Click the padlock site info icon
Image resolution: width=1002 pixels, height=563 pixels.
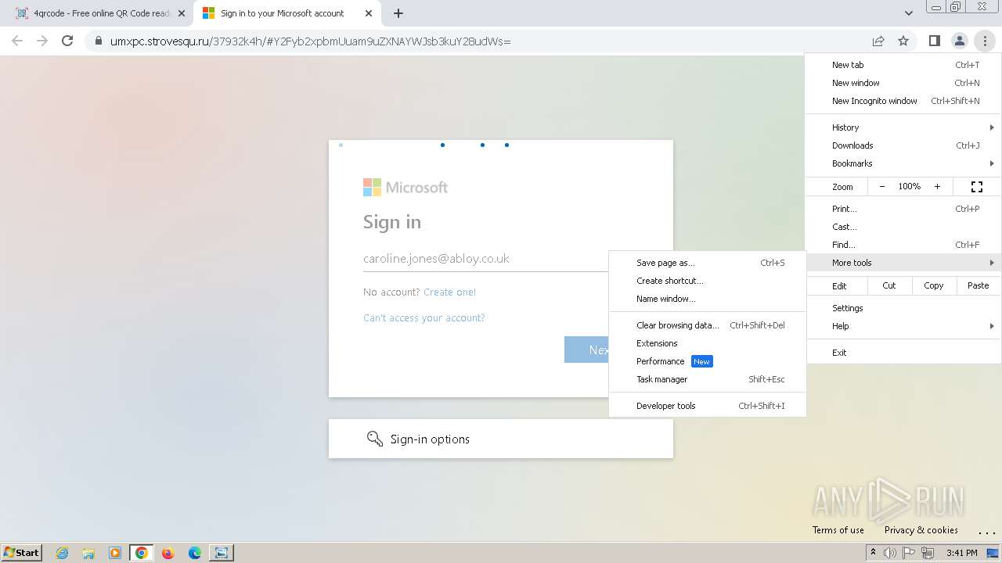click(x=98, y=41)
